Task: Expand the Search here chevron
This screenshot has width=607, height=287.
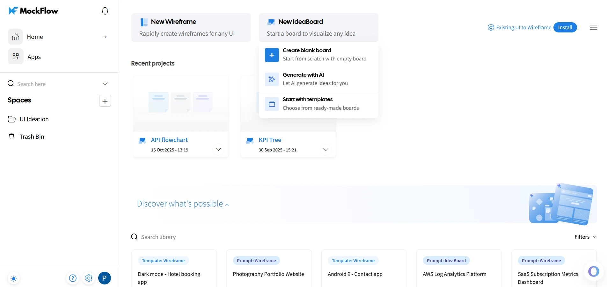Action: click(x=105, y=84)
